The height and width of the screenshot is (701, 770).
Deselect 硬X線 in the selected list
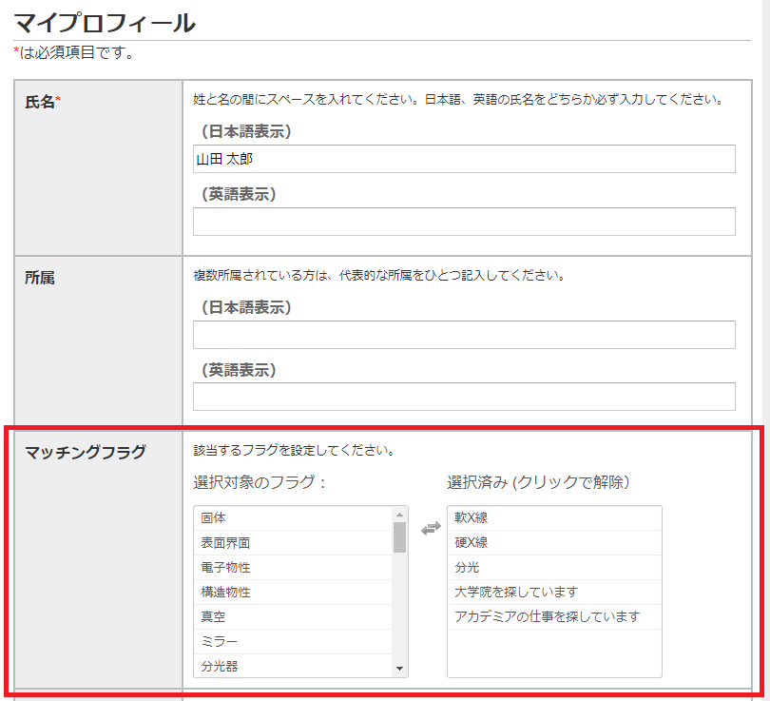coord(554,543)
